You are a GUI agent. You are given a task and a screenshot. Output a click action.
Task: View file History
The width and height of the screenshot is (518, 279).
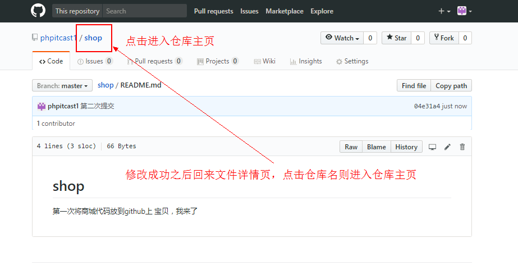(x=406, y=147)
